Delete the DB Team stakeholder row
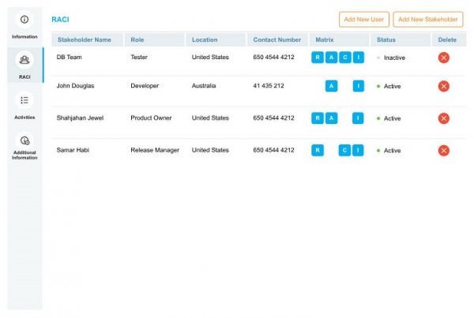 pos(443,58)
